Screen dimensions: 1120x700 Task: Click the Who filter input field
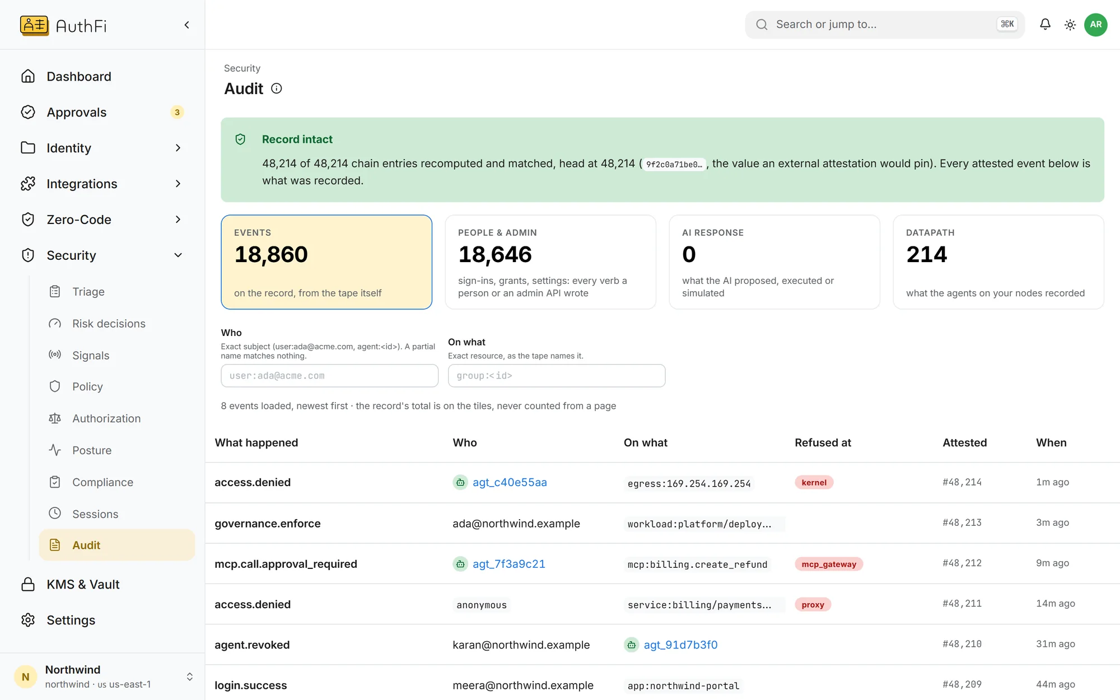point(330,376)
